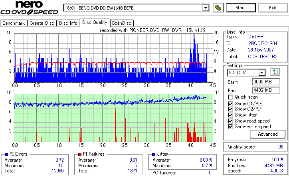Click the Jitter maximum 9.7 %

207,166
